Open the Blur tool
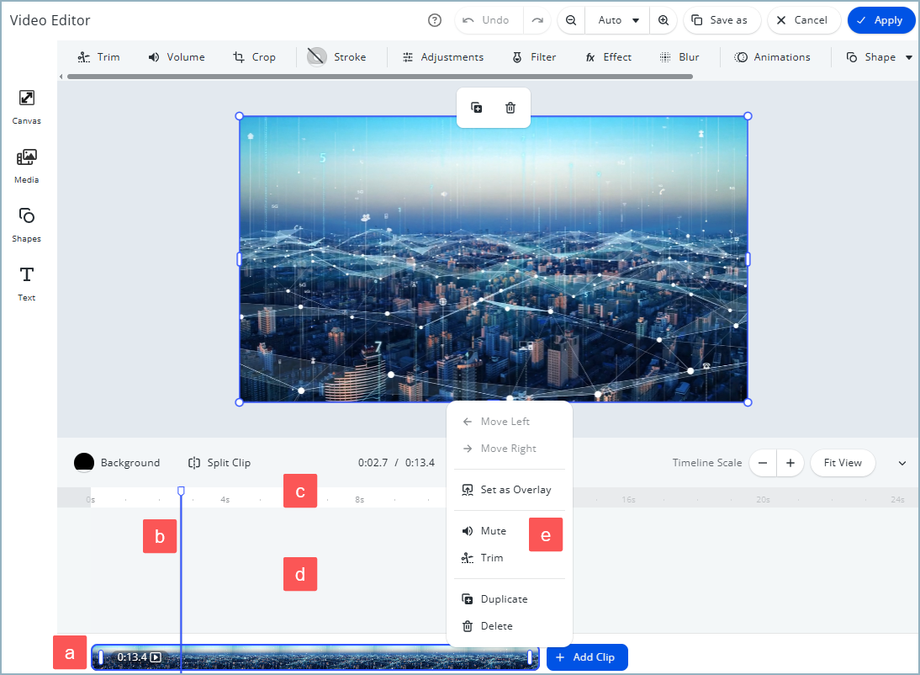Viewport: 920px width, 675px height. tap(679, 56)
